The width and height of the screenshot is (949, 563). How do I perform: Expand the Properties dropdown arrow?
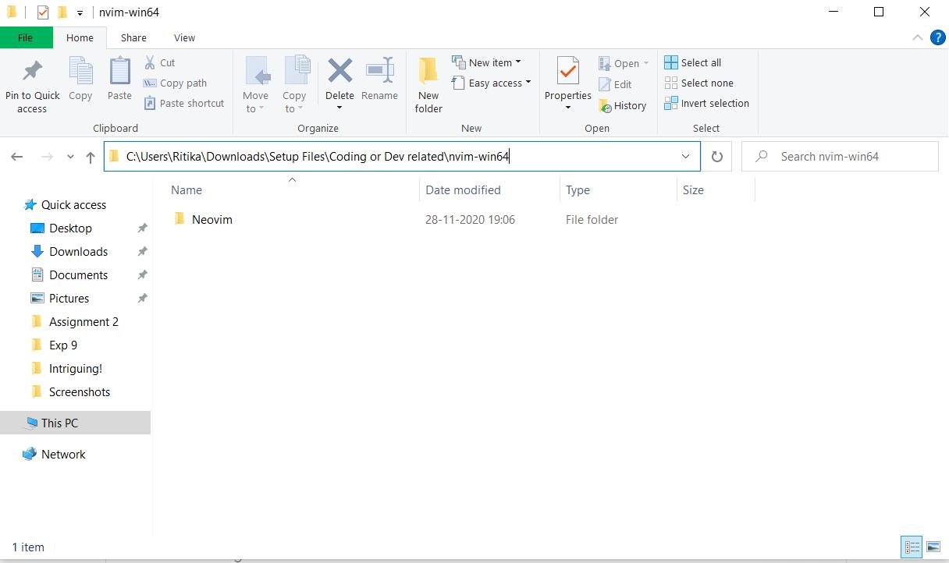click(568, 108)
